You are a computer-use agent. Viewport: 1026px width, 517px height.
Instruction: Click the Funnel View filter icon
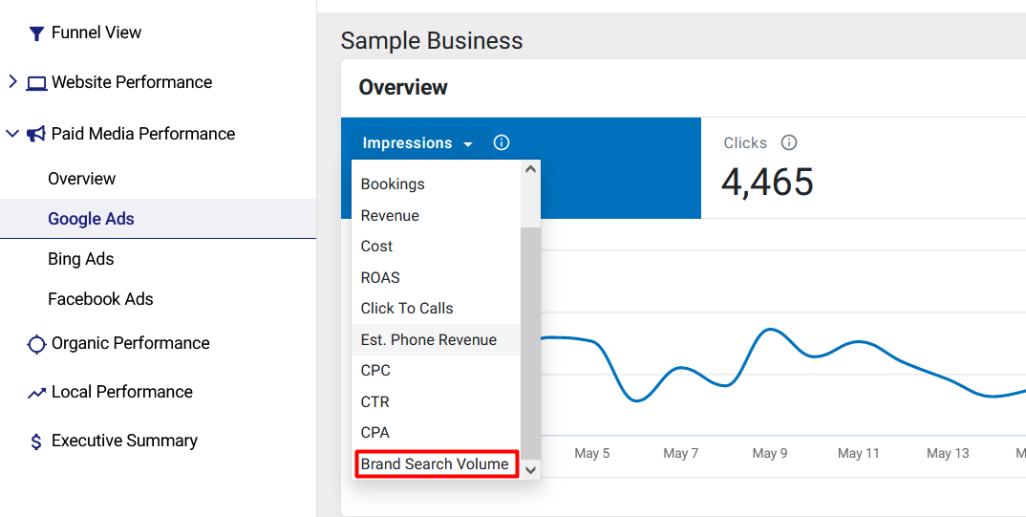click(x=36, y=33)
